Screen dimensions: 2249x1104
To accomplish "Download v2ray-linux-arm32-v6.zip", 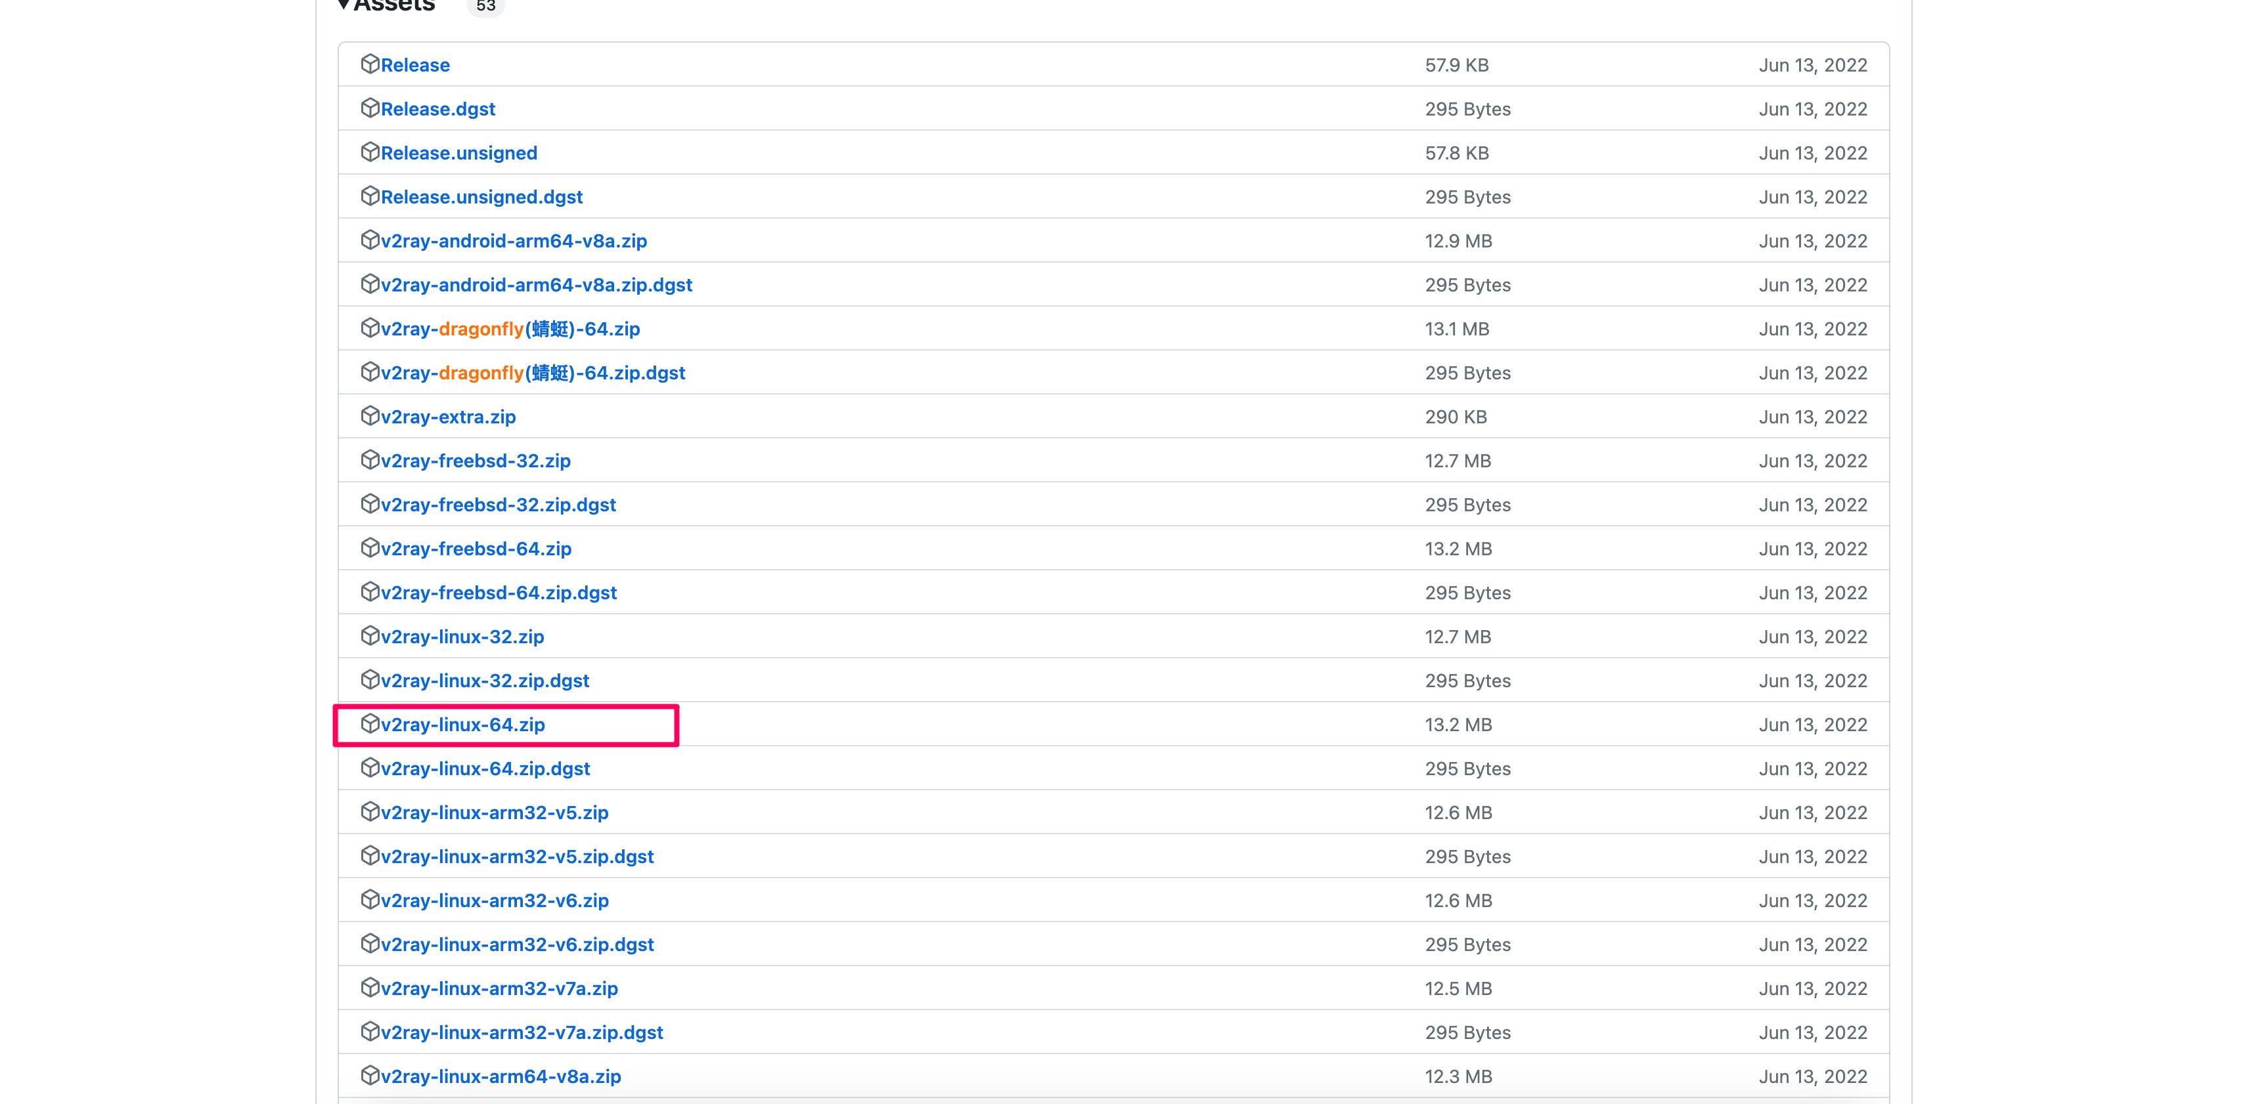I will (x=494, y=901).
